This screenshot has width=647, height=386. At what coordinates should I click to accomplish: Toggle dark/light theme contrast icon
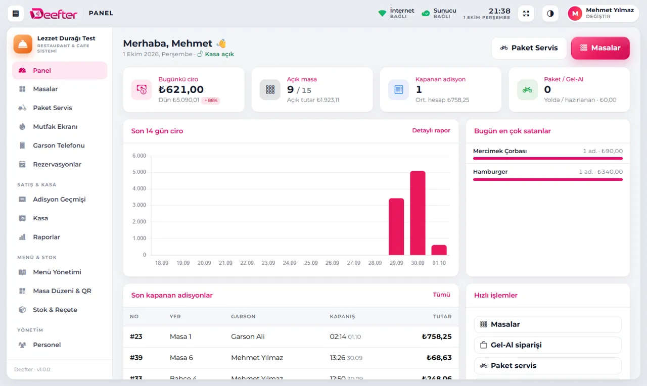point(550,14)
